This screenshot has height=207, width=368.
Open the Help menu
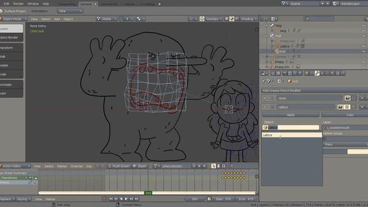(45, 4)
